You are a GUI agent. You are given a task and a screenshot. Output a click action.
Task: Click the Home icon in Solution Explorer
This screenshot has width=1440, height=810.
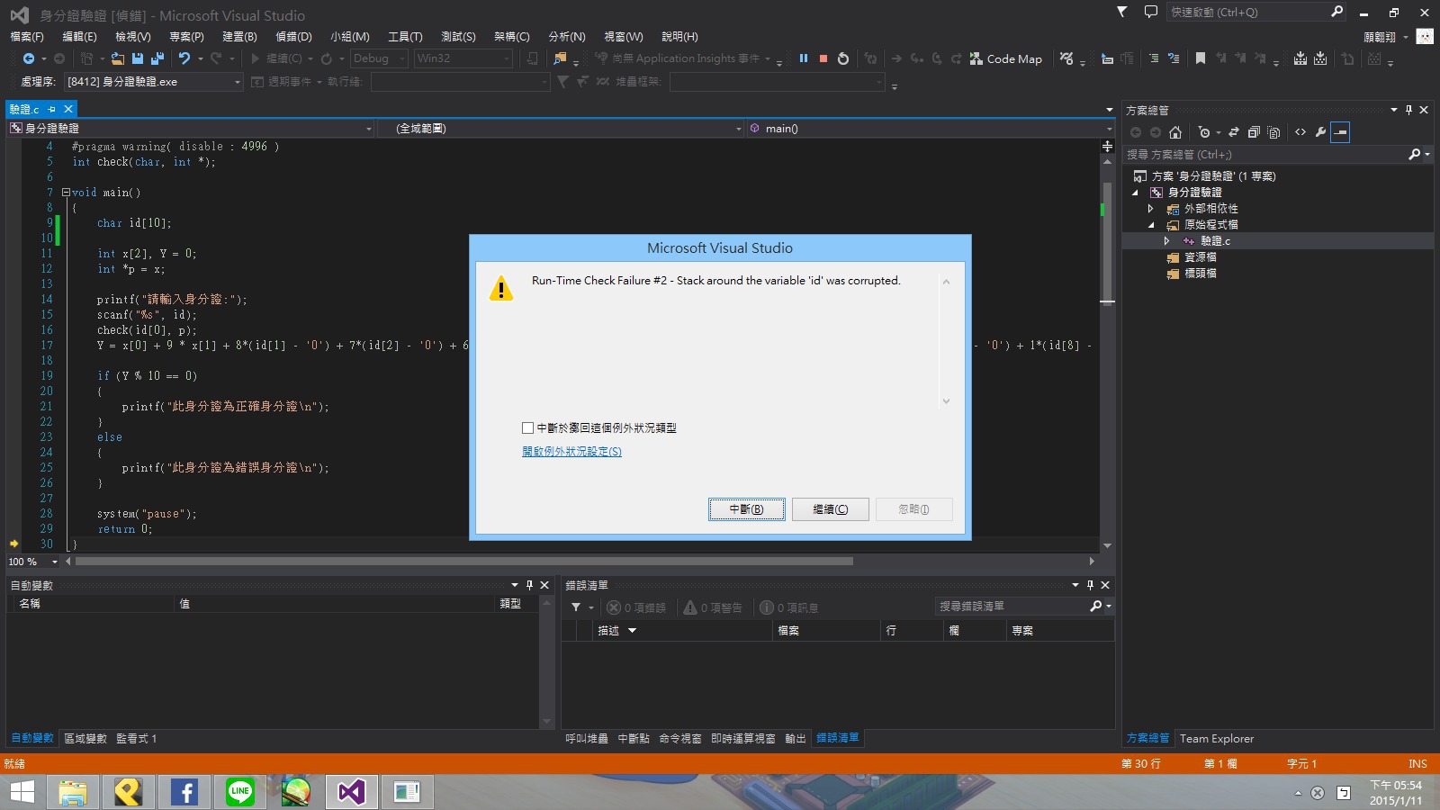coord(1175,132)
